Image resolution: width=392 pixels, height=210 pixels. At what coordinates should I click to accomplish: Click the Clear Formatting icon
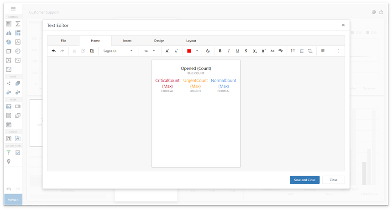208,51
